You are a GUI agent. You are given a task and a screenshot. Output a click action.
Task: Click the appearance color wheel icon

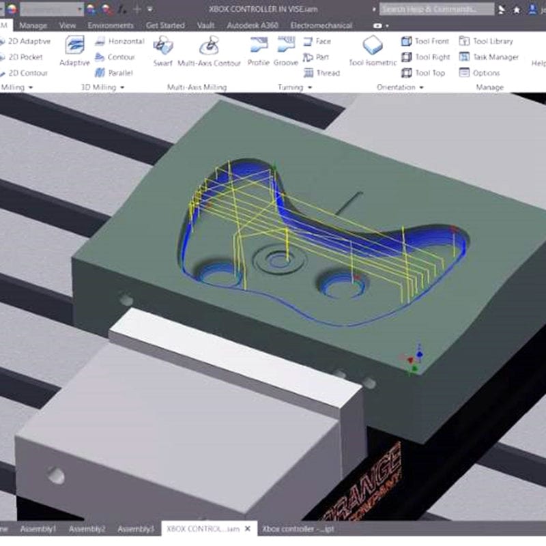pos(12,9)
